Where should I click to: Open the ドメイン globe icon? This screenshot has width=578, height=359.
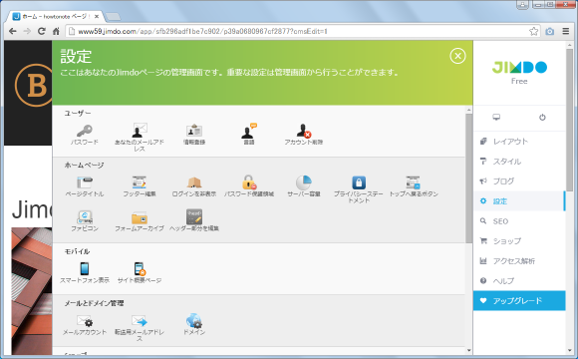tap(194, 320)
